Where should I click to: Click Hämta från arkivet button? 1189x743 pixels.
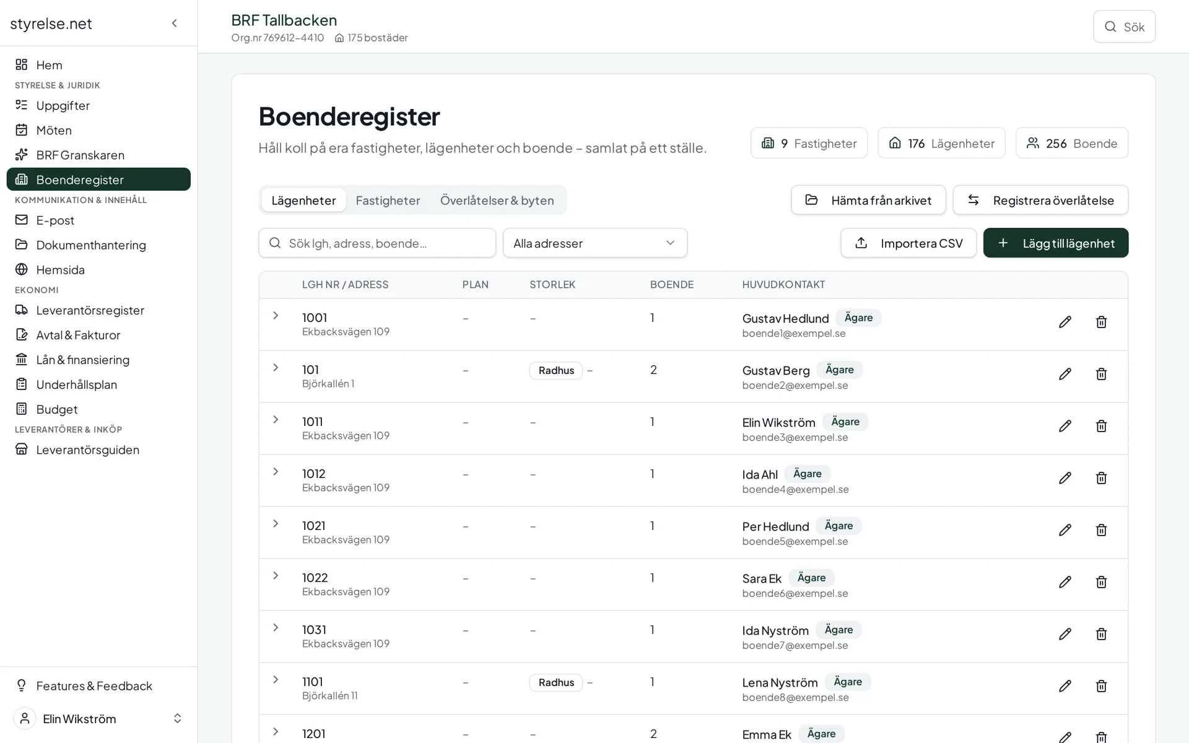[x=868, y=200]
